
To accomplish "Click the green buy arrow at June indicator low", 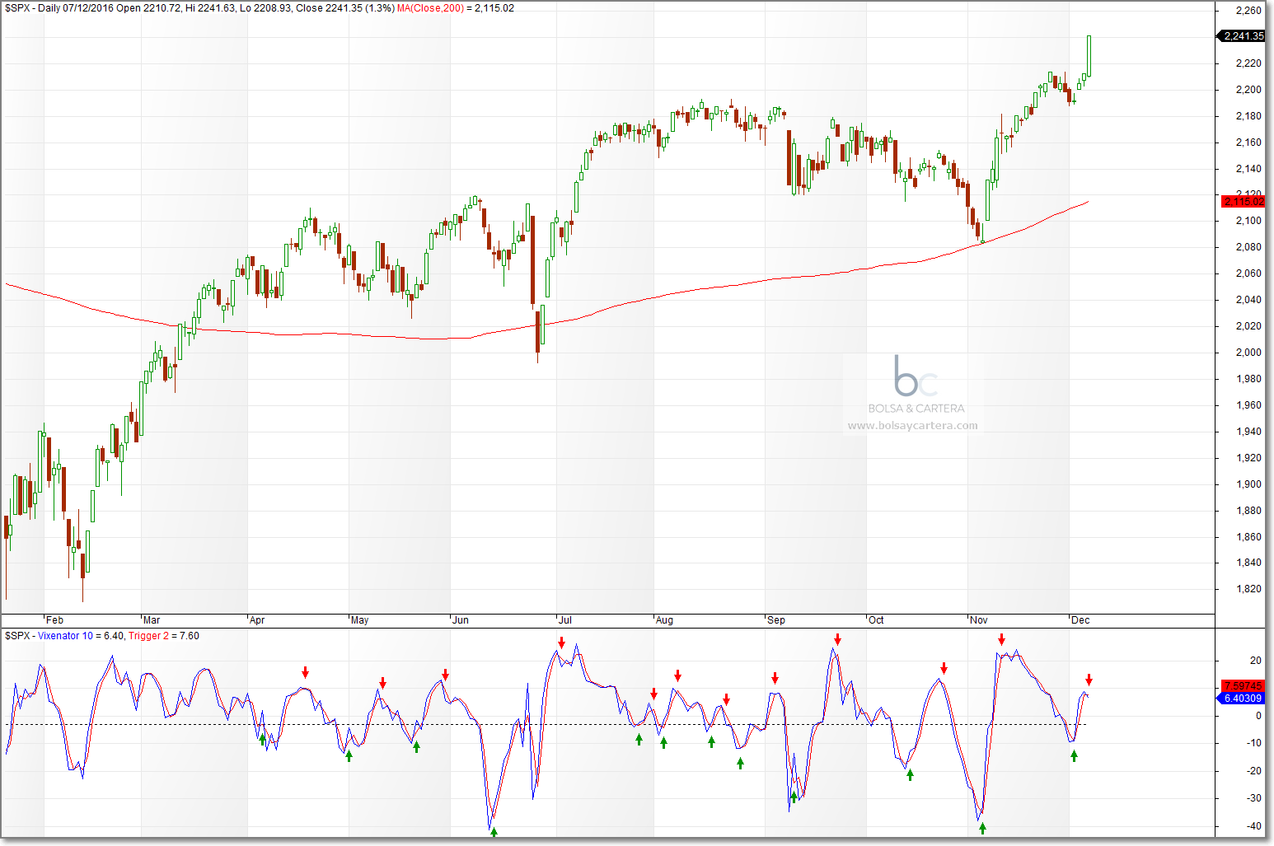I will (x=494, y=833).
